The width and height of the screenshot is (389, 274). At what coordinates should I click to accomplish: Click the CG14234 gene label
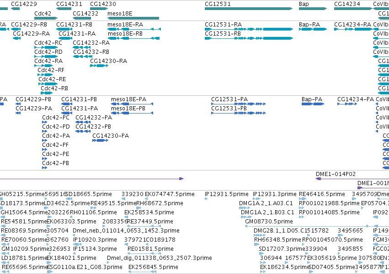tap(347, 4)
